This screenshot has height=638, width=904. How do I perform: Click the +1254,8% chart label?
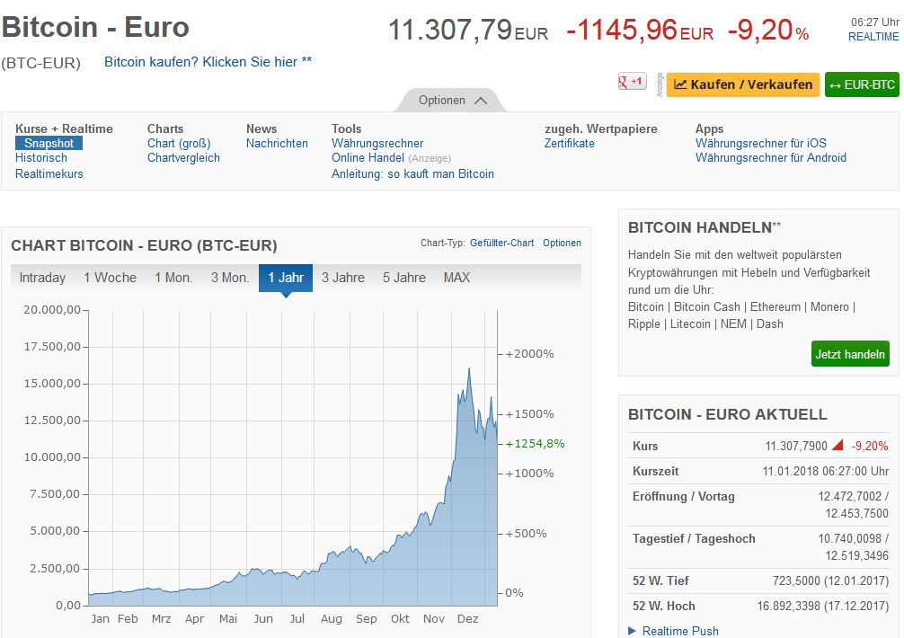point(535,443)
